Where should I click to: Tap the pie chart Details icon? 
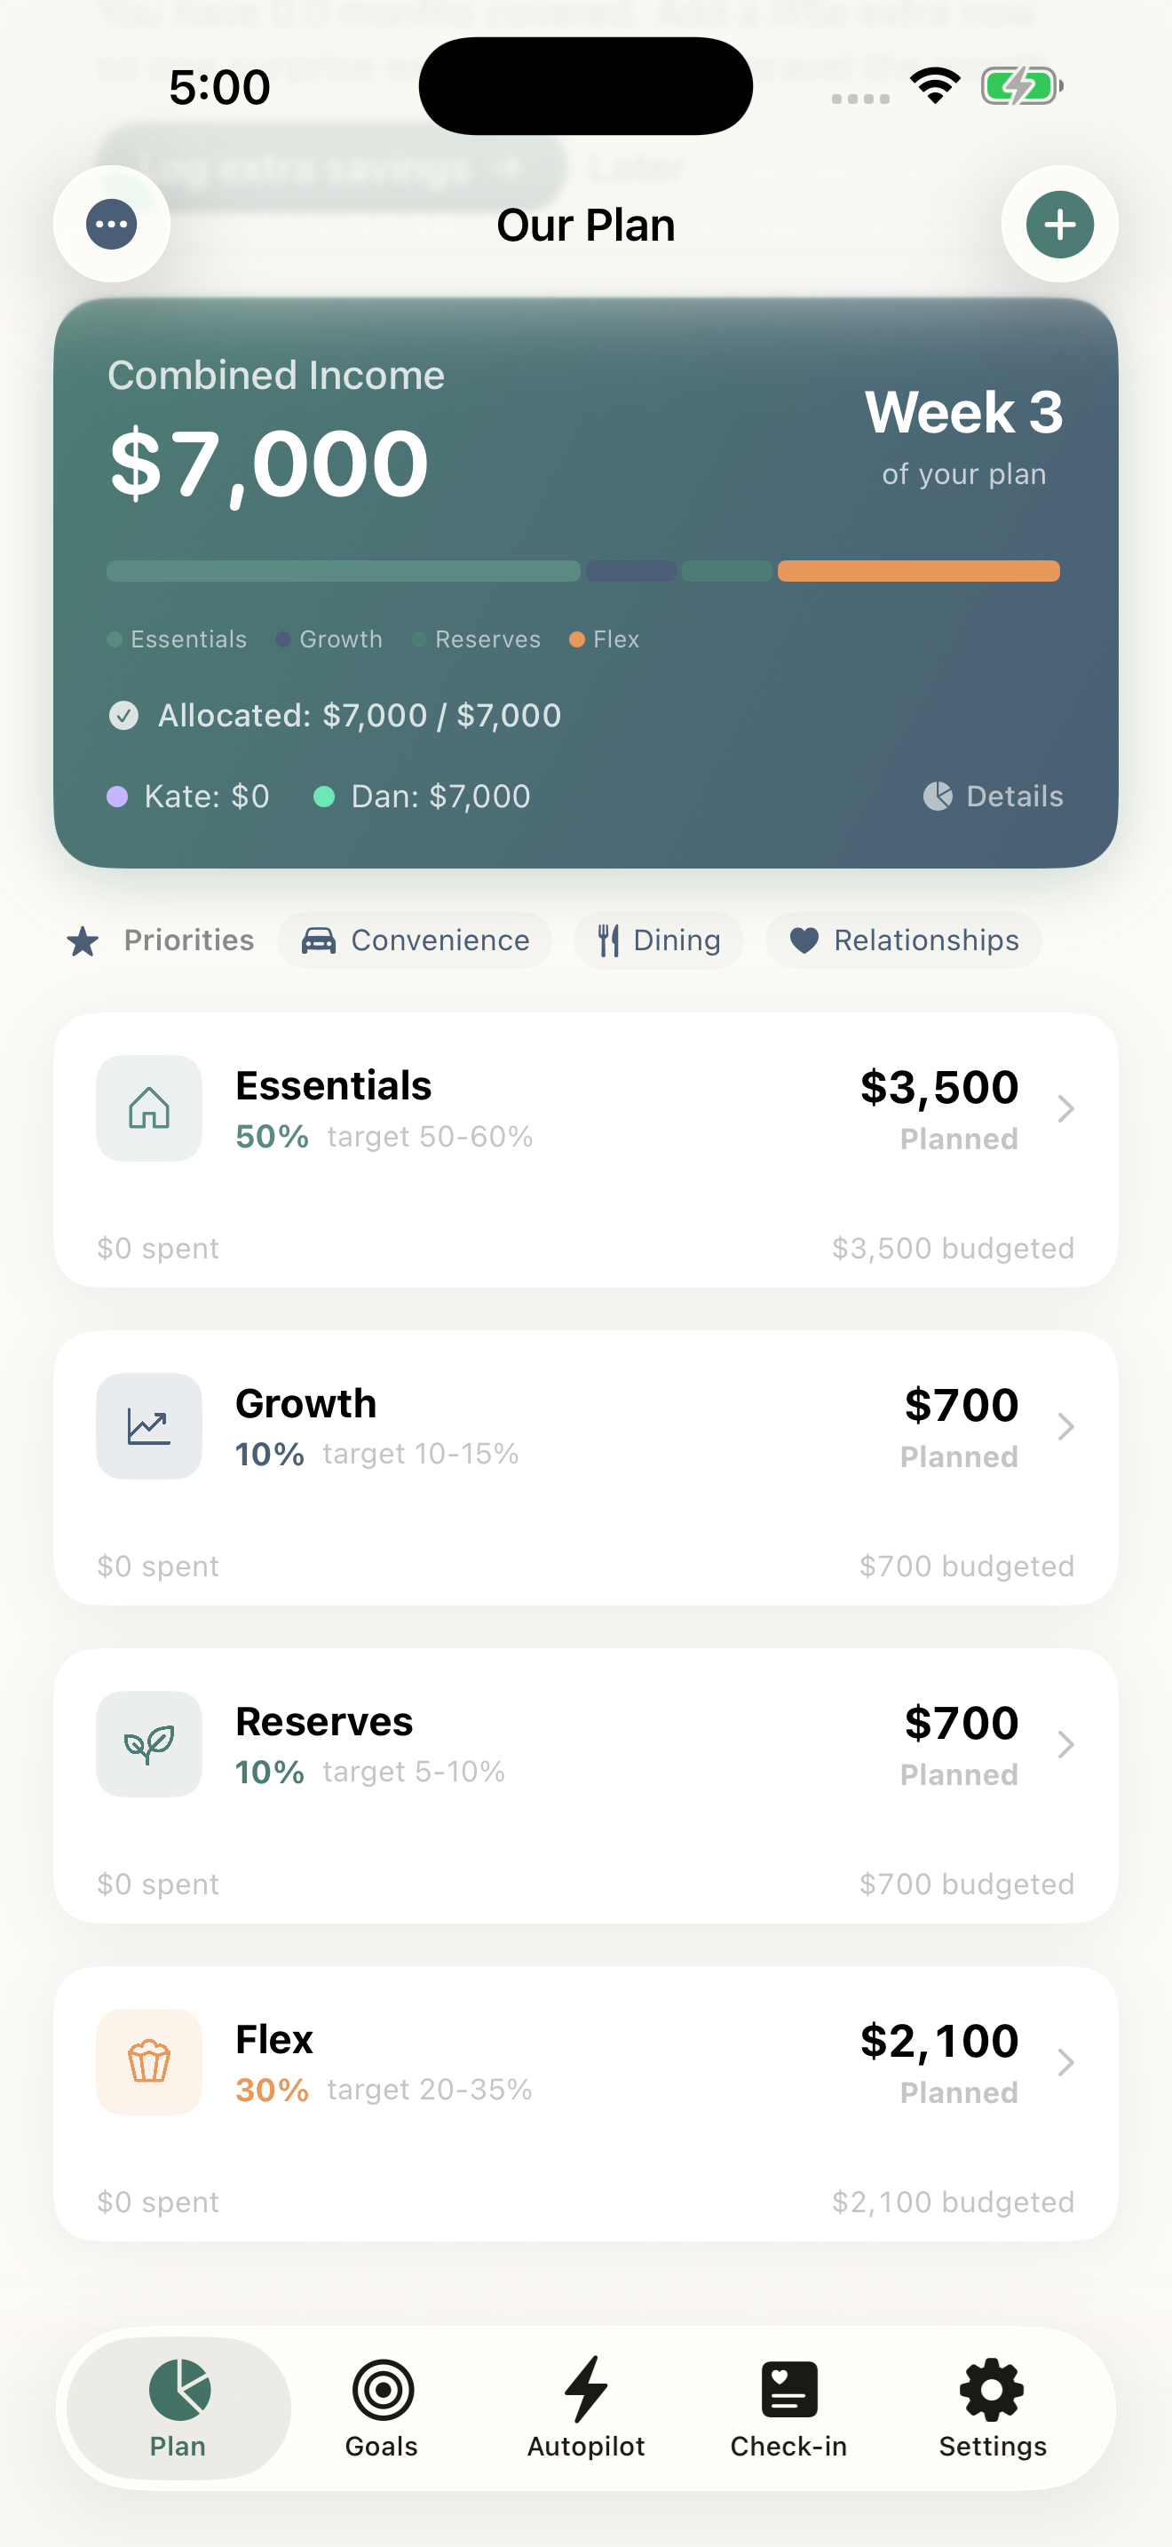(938, 795)
